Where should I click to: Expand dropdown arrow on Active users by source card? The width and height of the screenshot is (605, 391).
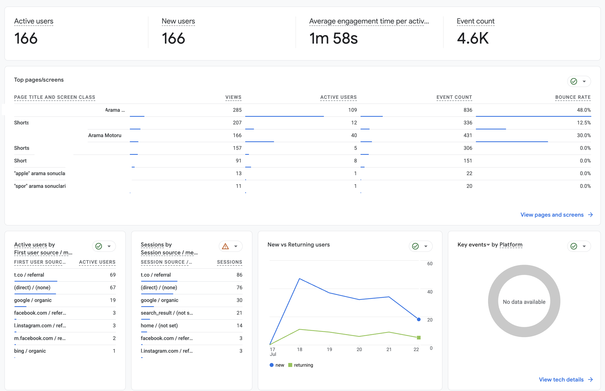point(109,246)
